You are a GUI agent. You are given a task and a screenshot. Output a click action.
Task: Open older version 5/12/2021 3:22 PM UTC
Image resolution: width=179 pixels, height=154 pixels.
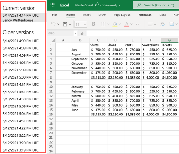(x=21, y=136)
